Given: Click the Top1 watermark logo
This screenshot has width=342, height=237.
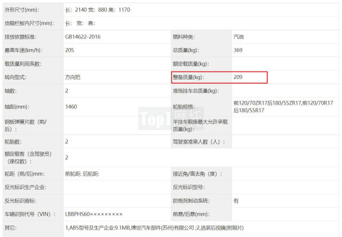Looking at the screenshot, I should (171, 118).
